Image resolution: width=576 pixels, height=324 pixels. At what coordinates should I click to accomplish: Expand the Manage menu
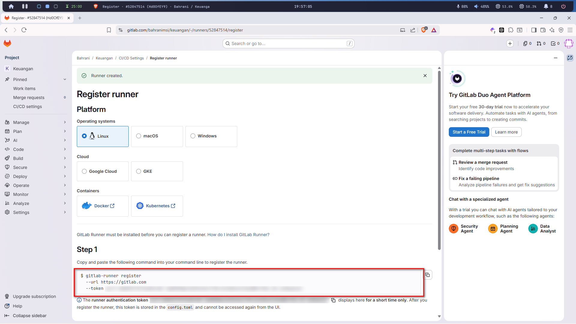point(36,122)
